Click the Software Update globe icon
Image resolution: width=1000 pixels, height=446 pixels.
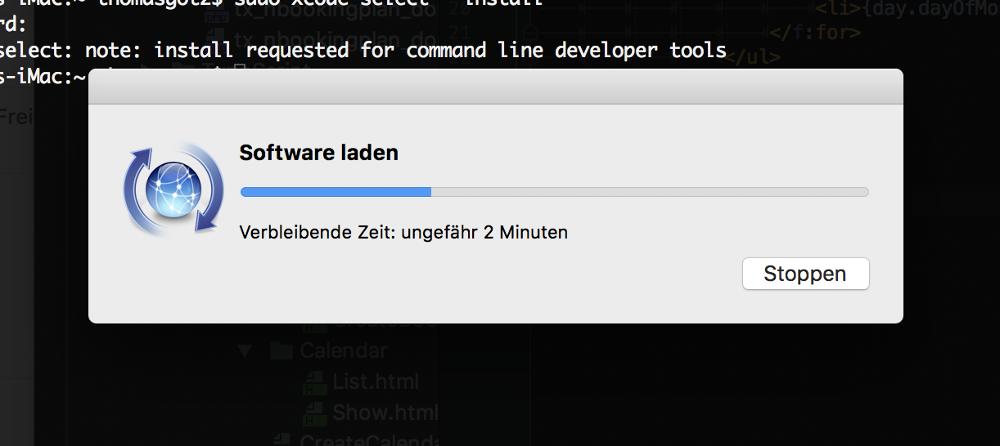pyautogui.click(x=173, y=189)
